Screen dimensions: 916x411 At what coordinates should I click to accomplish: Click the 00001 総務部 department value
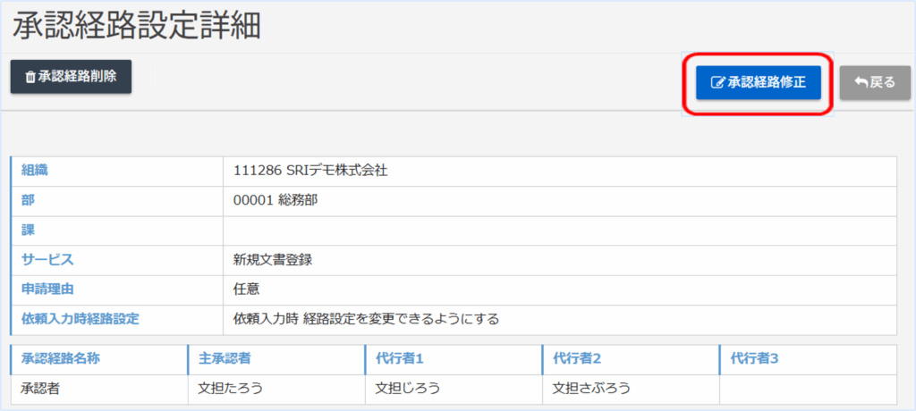[276, 200]
